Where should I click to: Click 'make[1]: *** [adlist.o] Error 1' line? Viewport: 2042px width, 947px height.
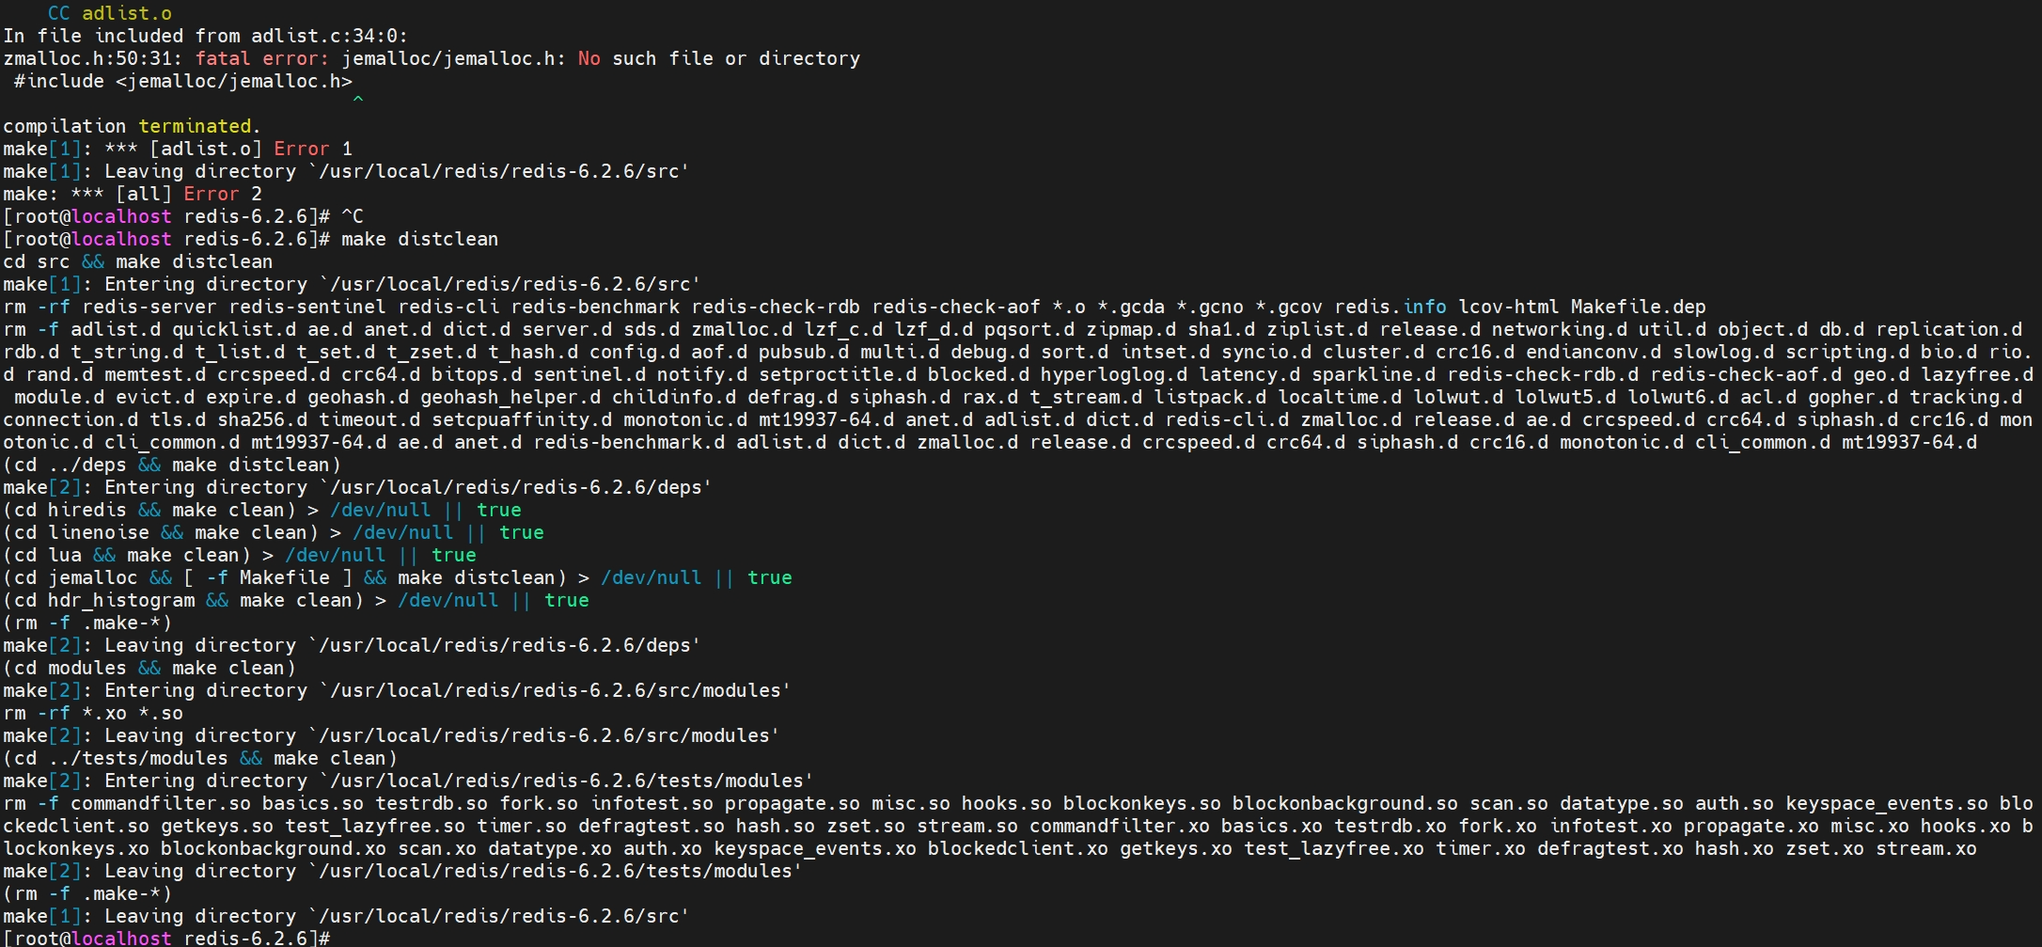coord(178,149)
